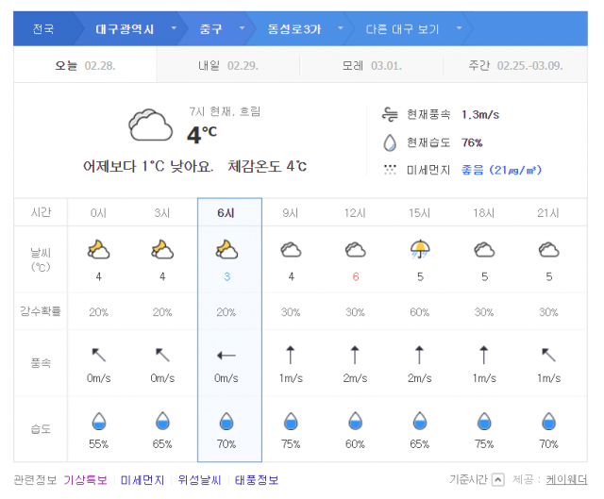604x499 pixels.
Task: Click the 0시 humidity droplet showing 55%
Action: coord(99,422)
